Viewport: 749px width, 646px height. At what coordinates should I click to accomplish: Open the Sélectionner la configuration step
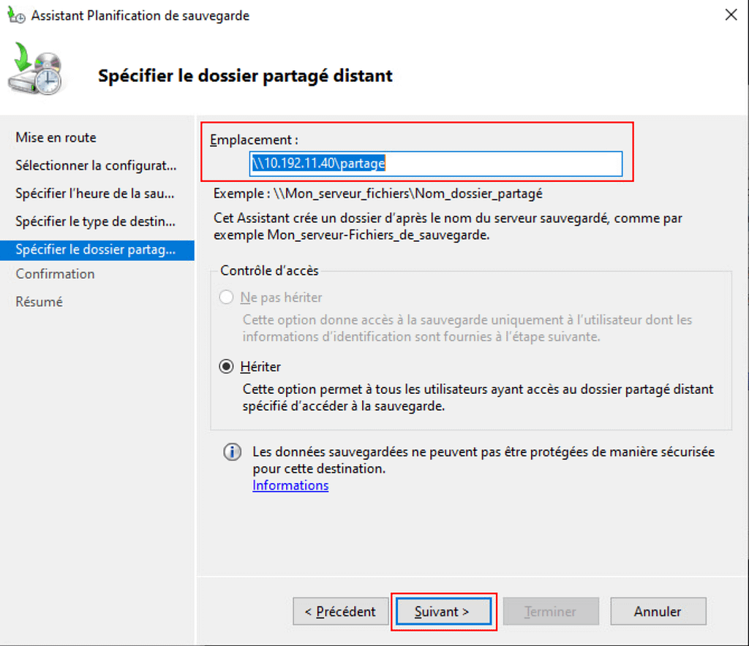(x=96, y=165)
